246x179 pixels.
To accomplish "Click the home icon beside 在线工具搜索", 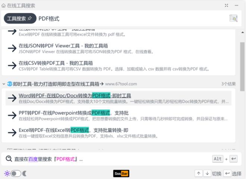I will tap(4, 6).
